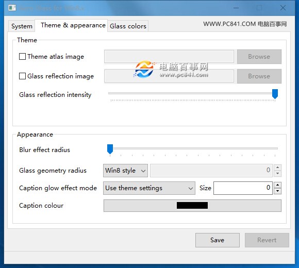Switch to the System tab
Screen dimensions: 299x268
tap(22, 26)
